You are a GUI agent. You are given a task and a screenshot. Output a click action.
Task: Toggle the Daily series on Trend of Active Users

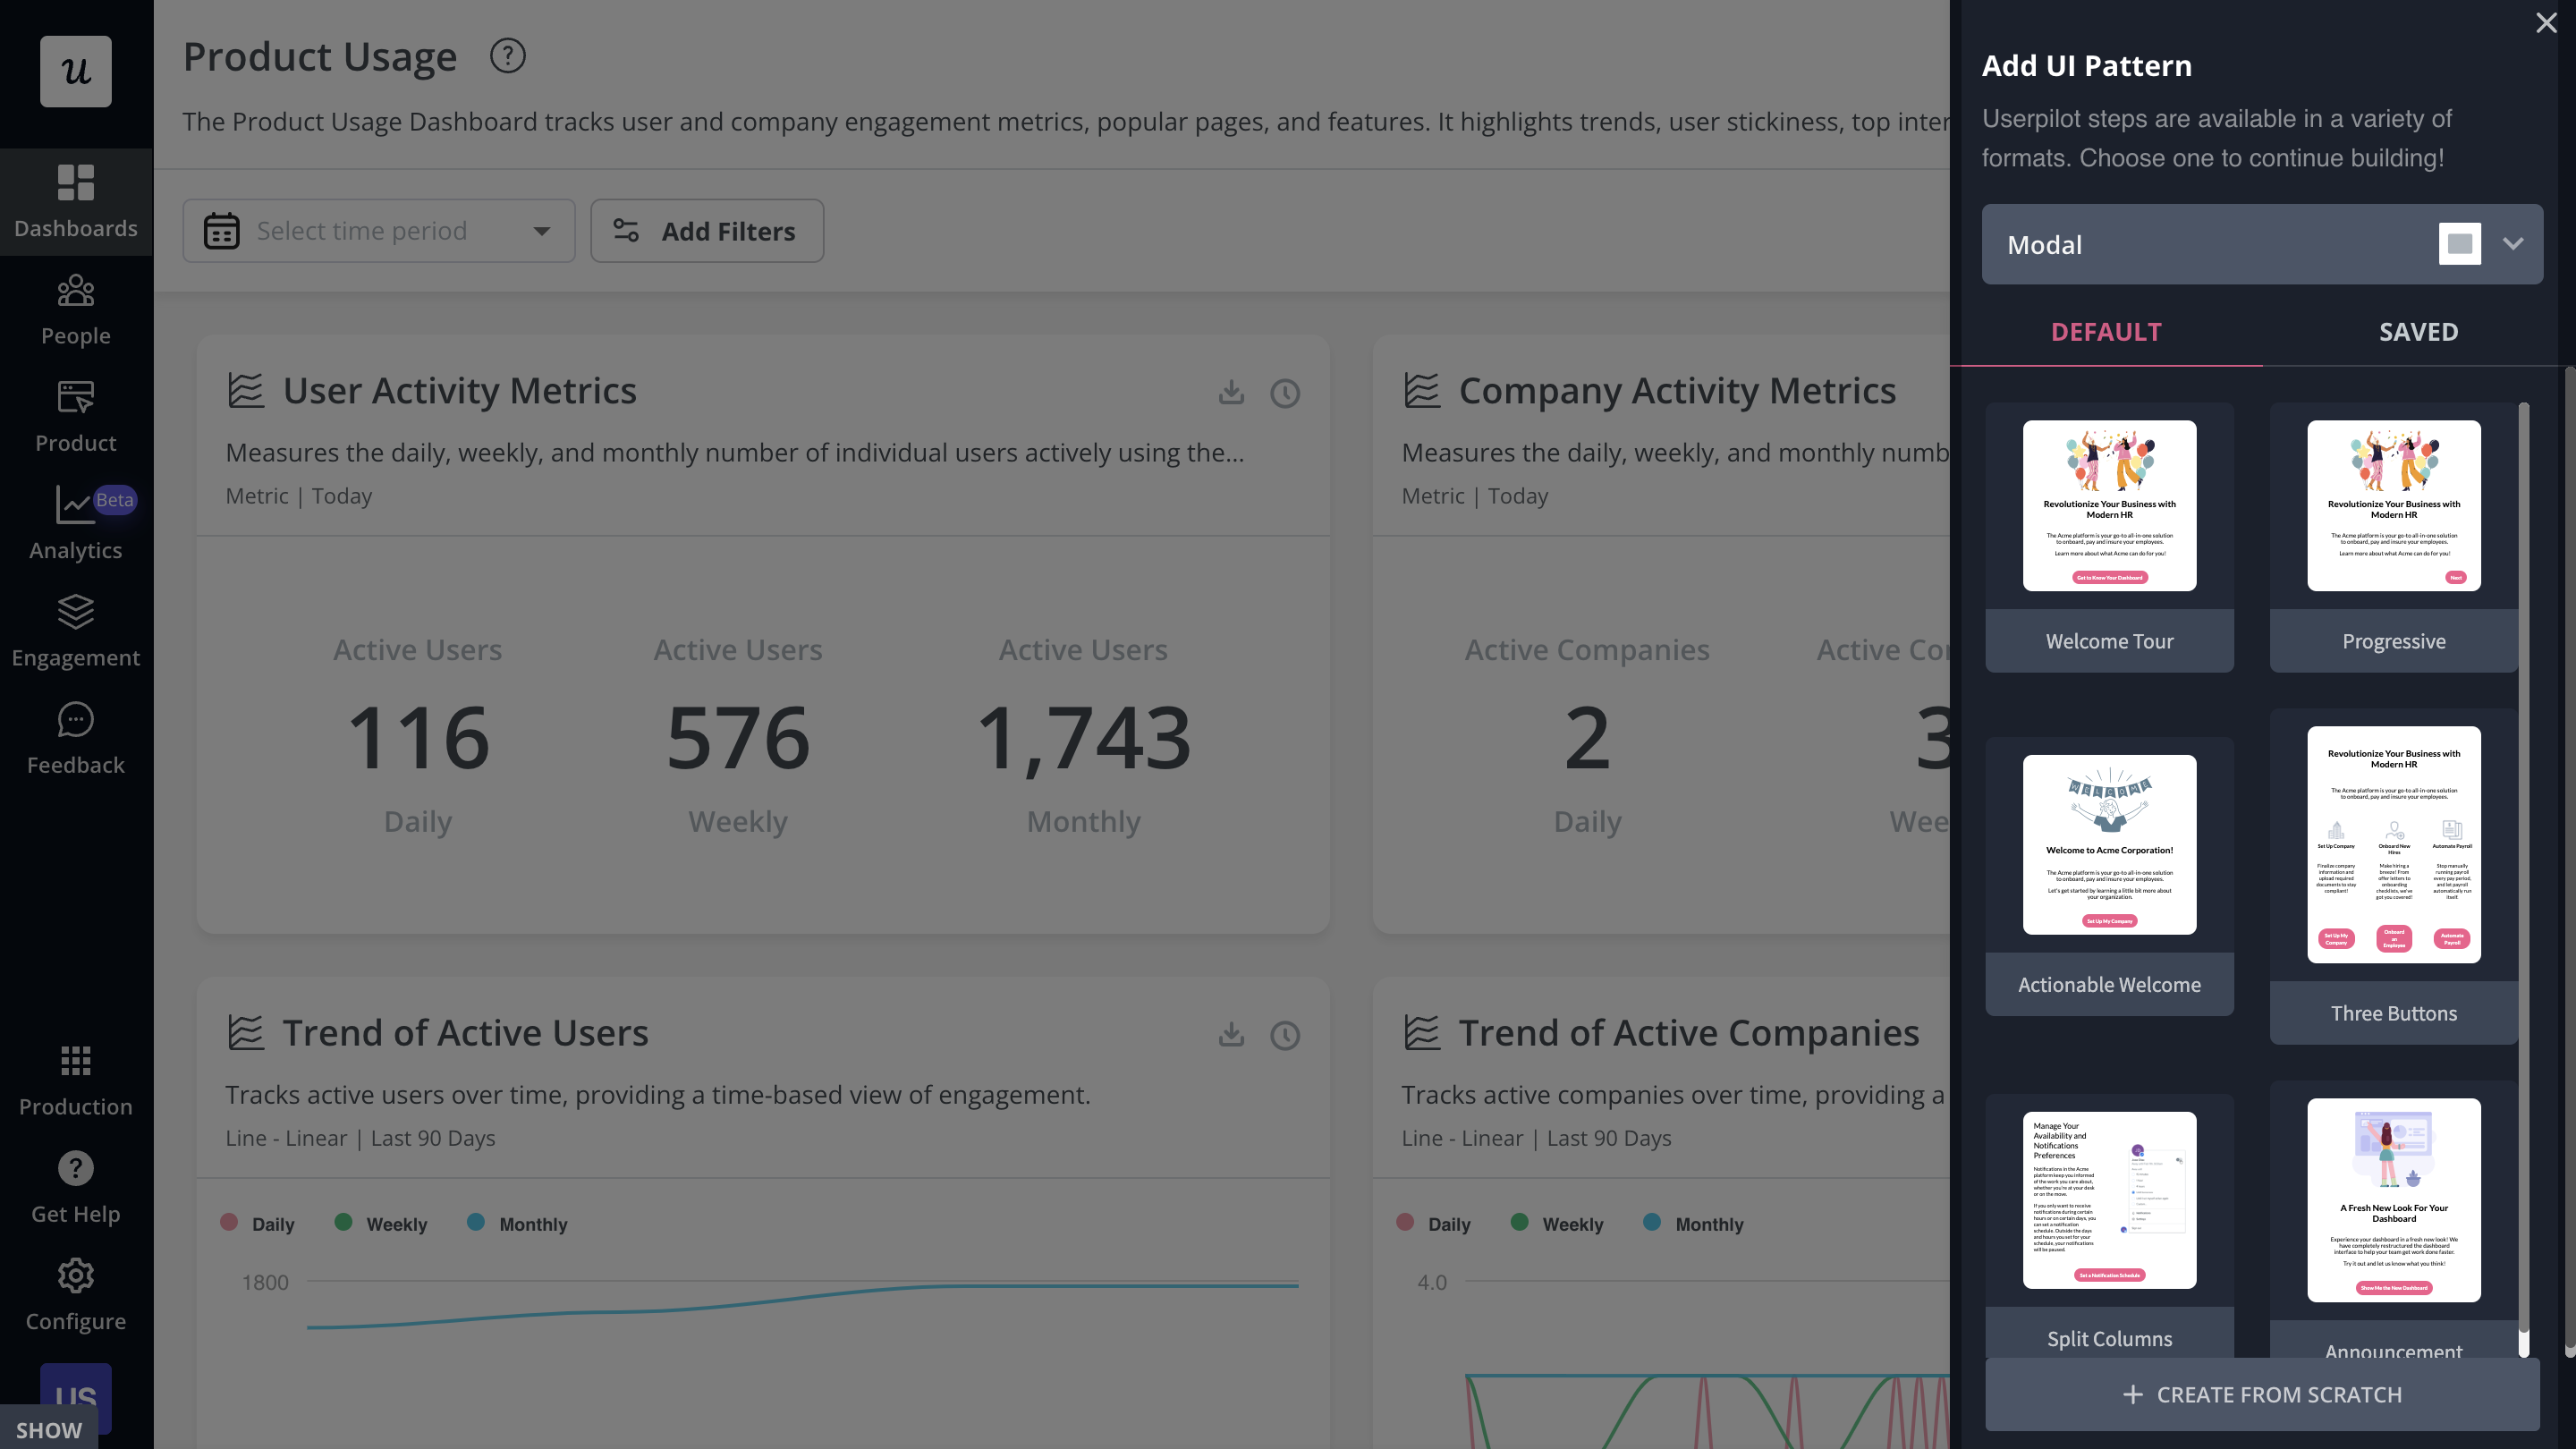coord(258,1223)
